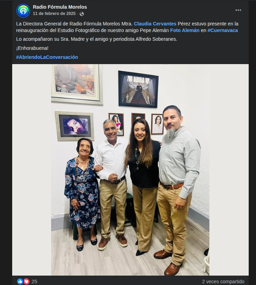Click the purple-toned framed portrait in the photo
Image resolution: width=256 pixels, height=285 pixels.
[74, 126]
